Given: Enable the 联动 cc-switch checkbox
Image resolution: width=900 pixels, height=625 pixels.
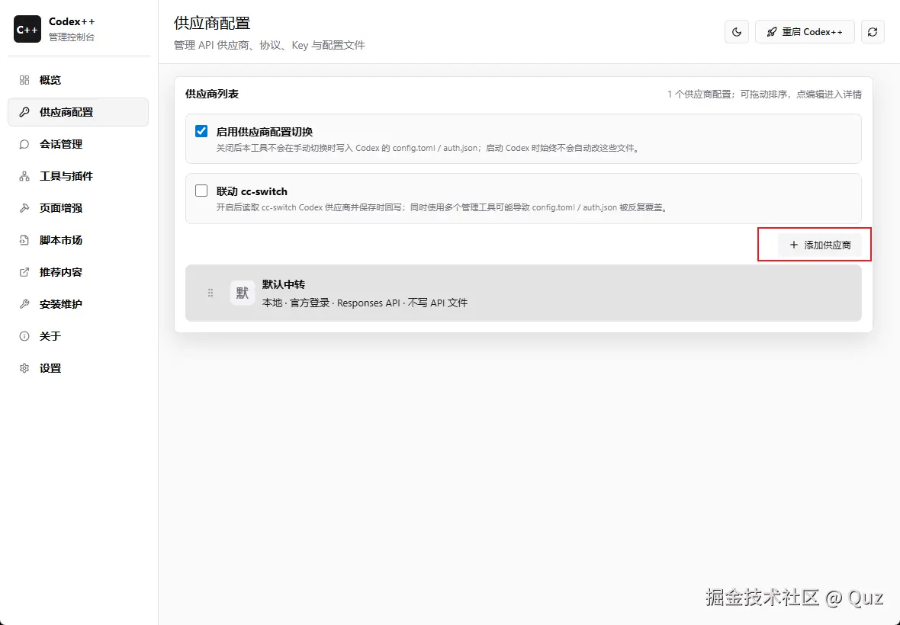Looking at the screenshot, I should coord(201,191).
